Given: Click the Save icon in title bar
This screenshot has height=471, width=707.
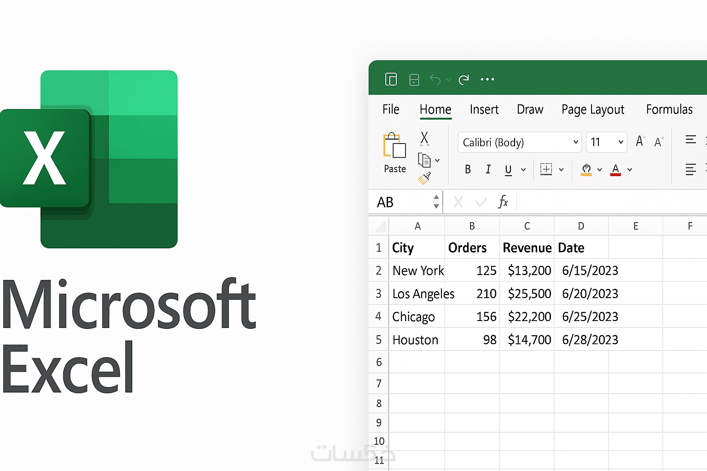Looking at the screenshot, I should pyautogui.click(x=414, y=80).
